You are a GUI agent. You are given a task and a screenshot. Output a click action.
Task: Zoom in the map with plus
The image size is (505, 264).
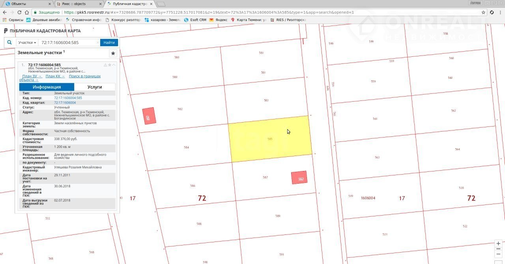(499, 244)
